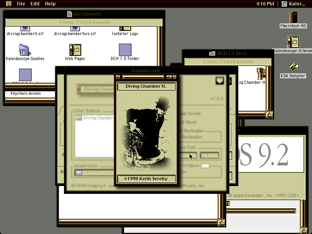
Task: Click the resize box of the DCH 1.1 (ws) window
Action: coord(269,114)
